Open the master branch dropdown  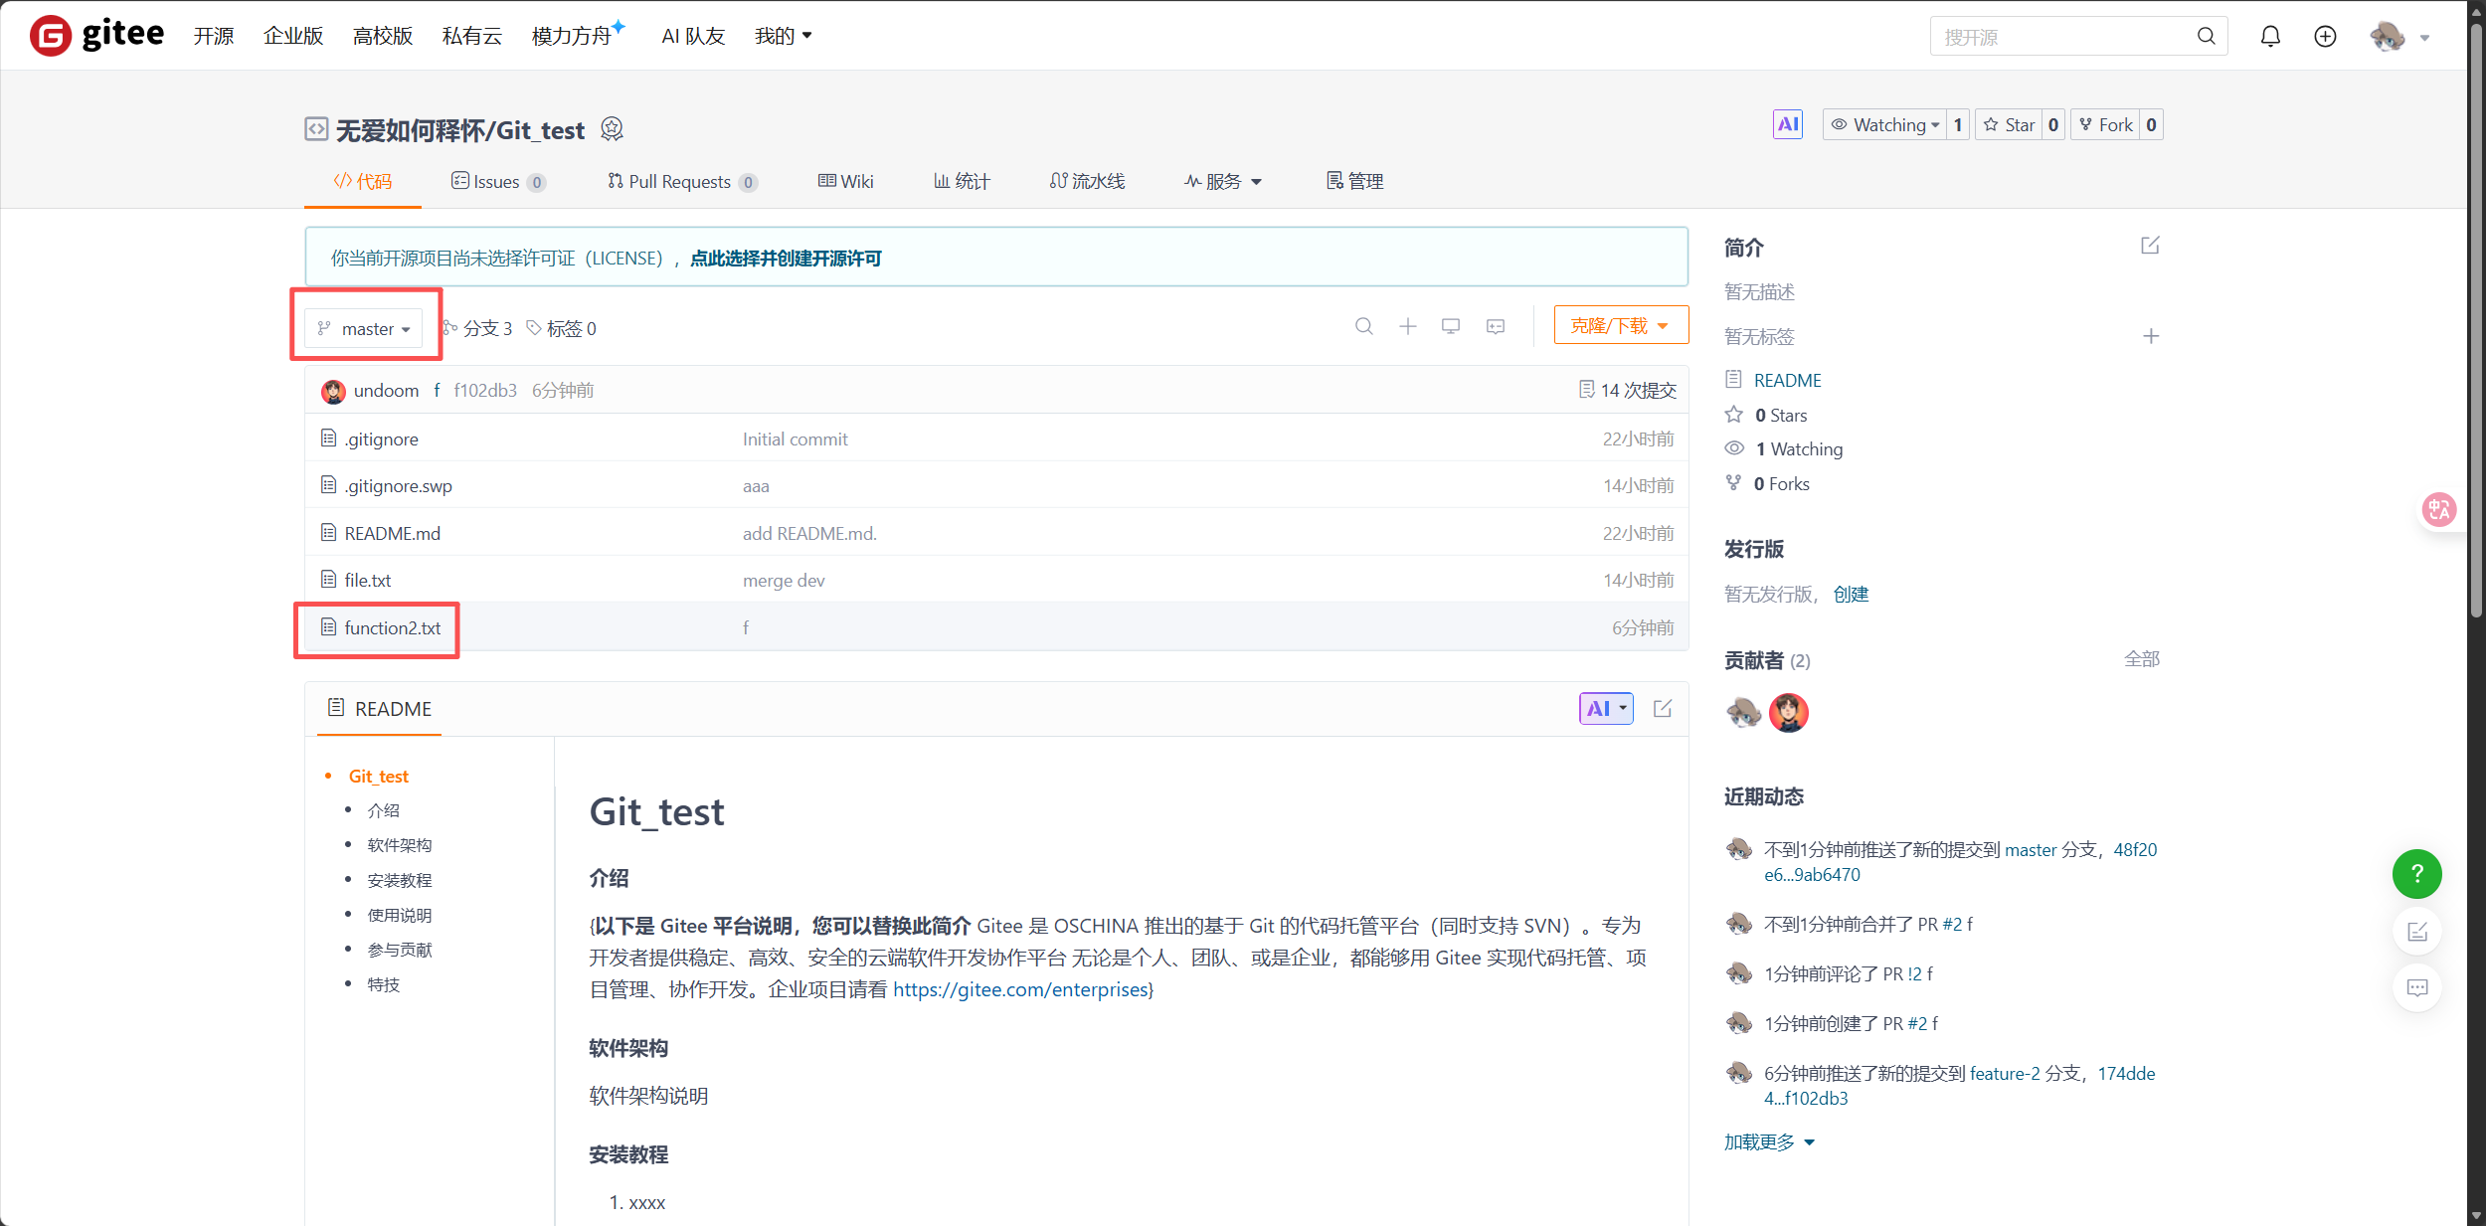pyautogui.click(x=364, y=329)
